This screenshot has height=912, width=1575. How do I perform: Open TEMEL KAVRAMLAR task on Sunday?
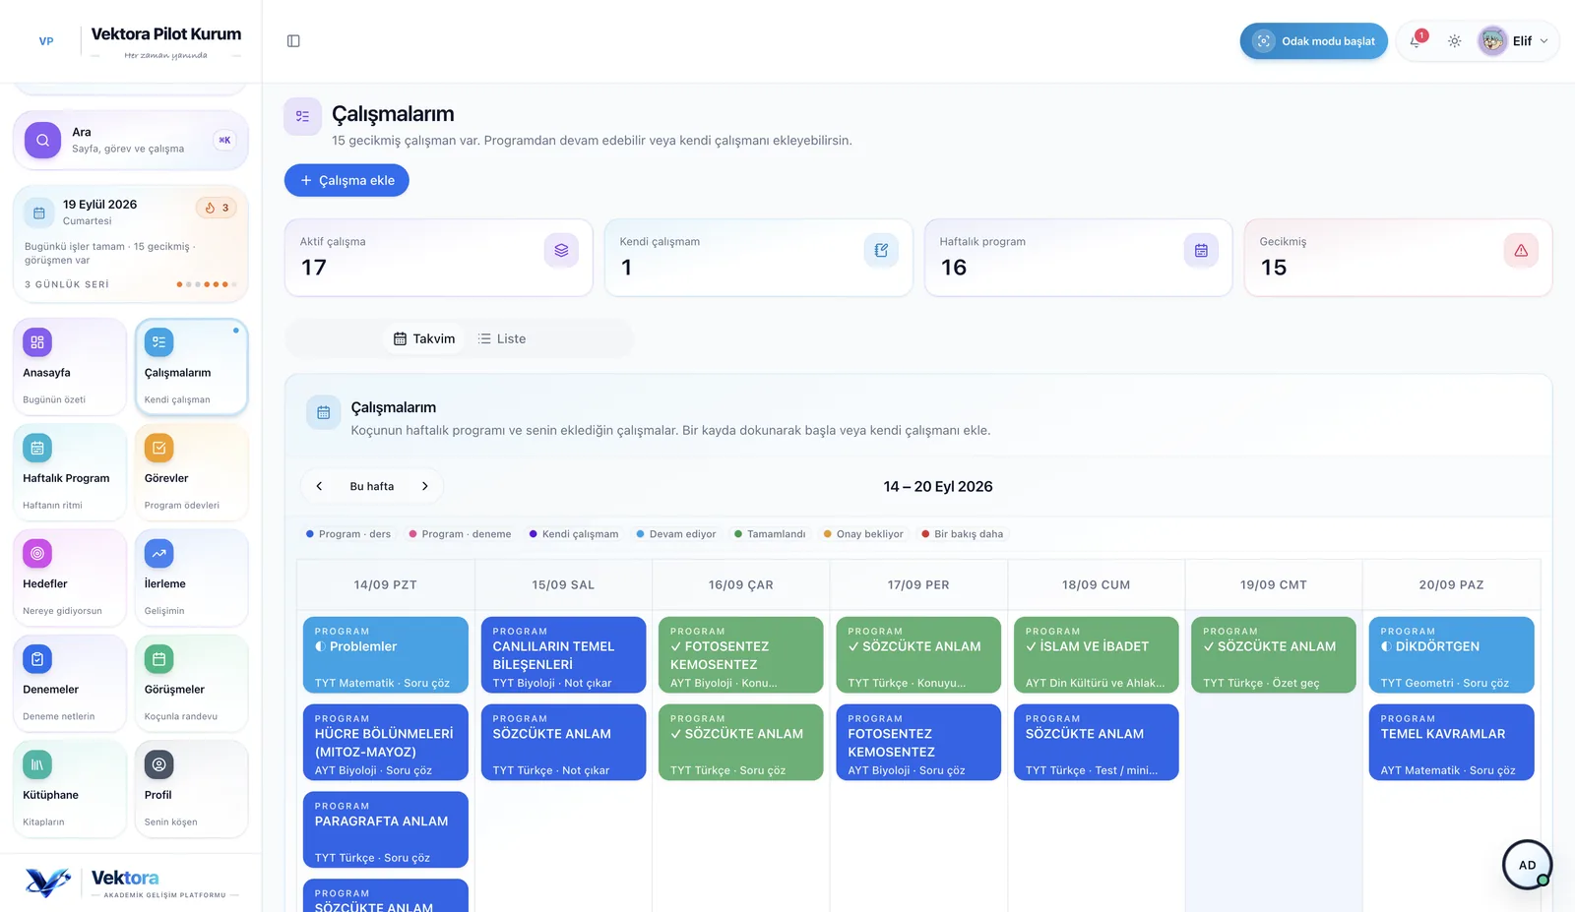tap(1451, 743)
